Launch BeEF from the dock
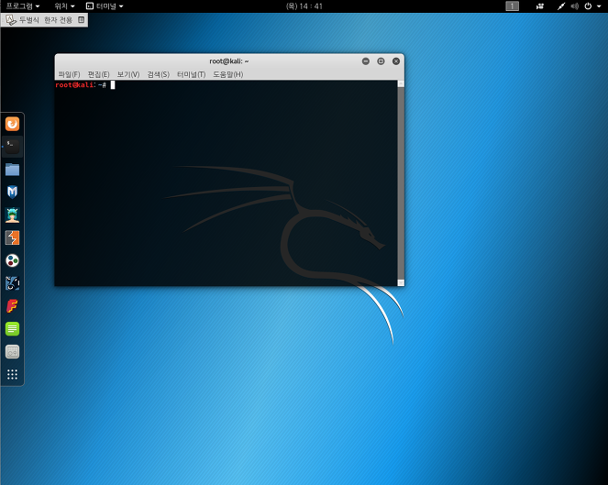 (13, 283)
